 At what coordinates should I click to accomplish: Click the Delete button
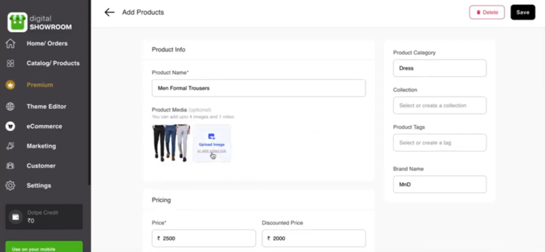487,12
